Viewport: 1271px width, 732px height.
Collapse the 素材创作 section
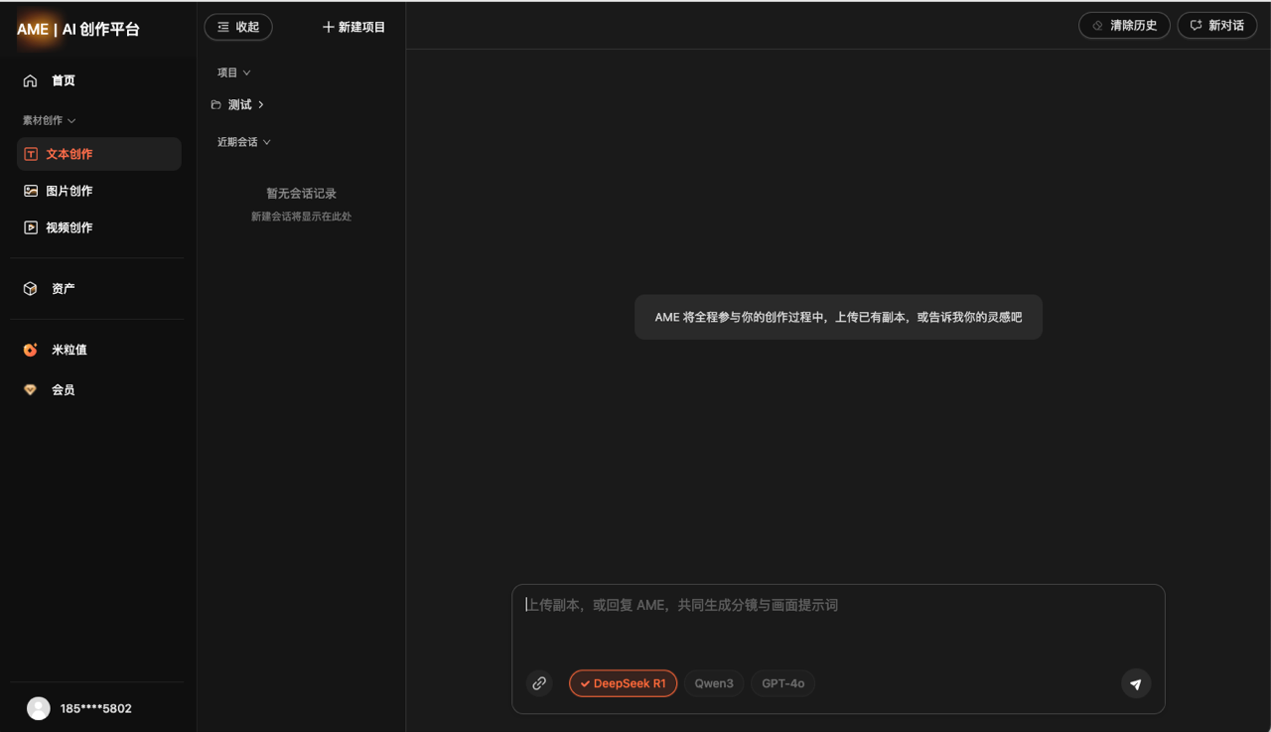[50, 120]
